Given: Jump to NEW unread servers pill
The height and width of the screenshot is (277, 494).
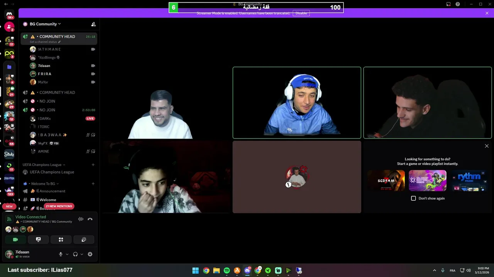Looking at the screenshot, I should [x=9, y=206].
